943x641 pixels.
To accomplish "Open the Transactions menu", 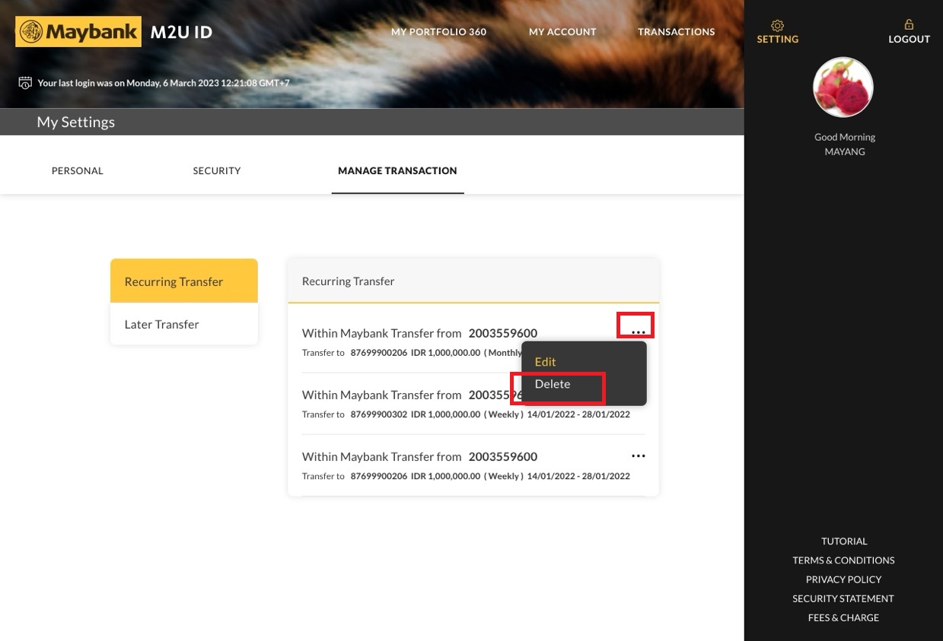I will pyautogui.click(x=676, y=32).
